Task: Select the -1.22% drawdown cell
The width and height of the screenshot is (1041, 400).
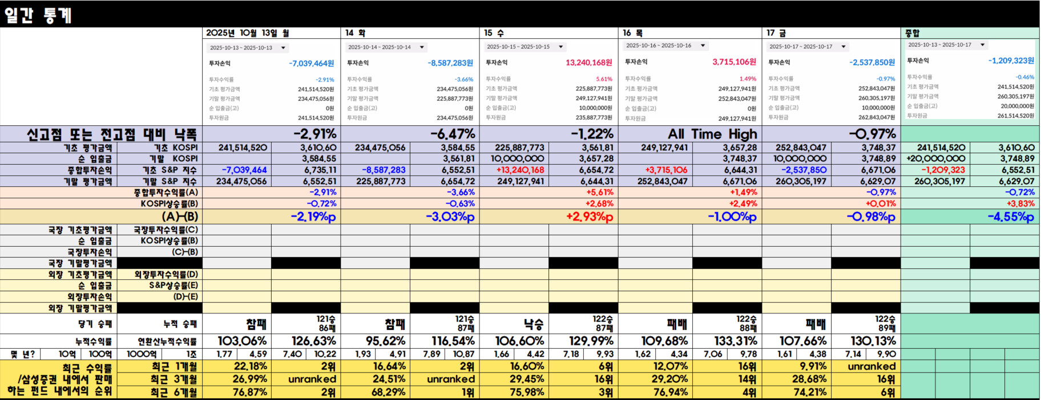Action: tap(549, 134)
